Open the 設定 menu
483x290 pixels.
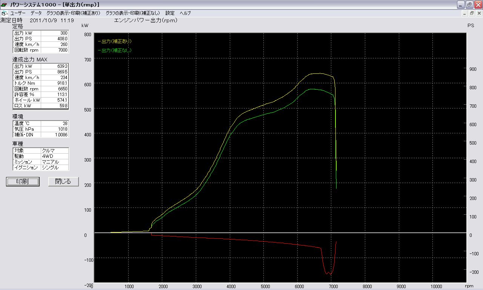point(170,13)
